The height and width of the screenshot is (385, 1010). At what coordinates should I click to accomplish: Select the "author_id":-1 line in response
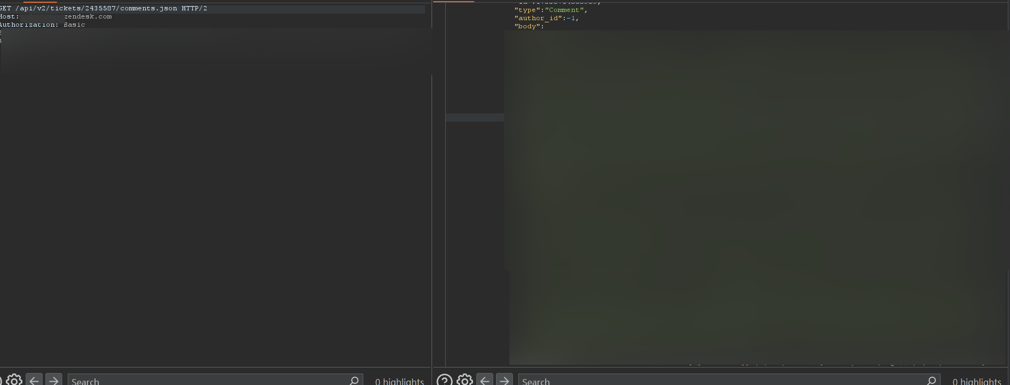546,19
